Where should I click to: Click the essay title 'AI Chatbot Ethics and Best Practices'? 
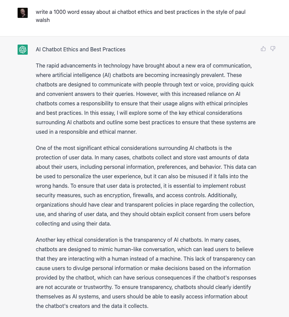pyautogui.click(x=80, y=50)
